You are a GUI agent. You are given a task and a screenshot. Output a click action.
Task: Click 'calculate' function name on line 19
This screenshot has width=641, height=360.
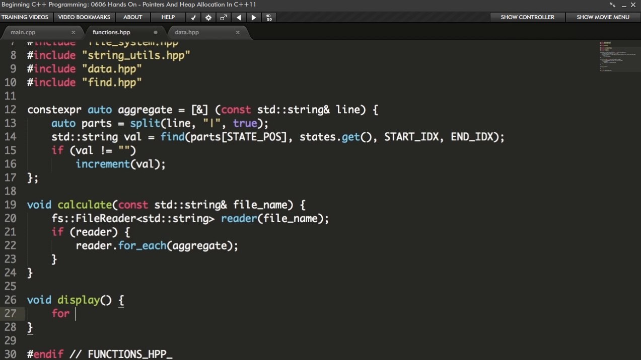tap(85, 205)
